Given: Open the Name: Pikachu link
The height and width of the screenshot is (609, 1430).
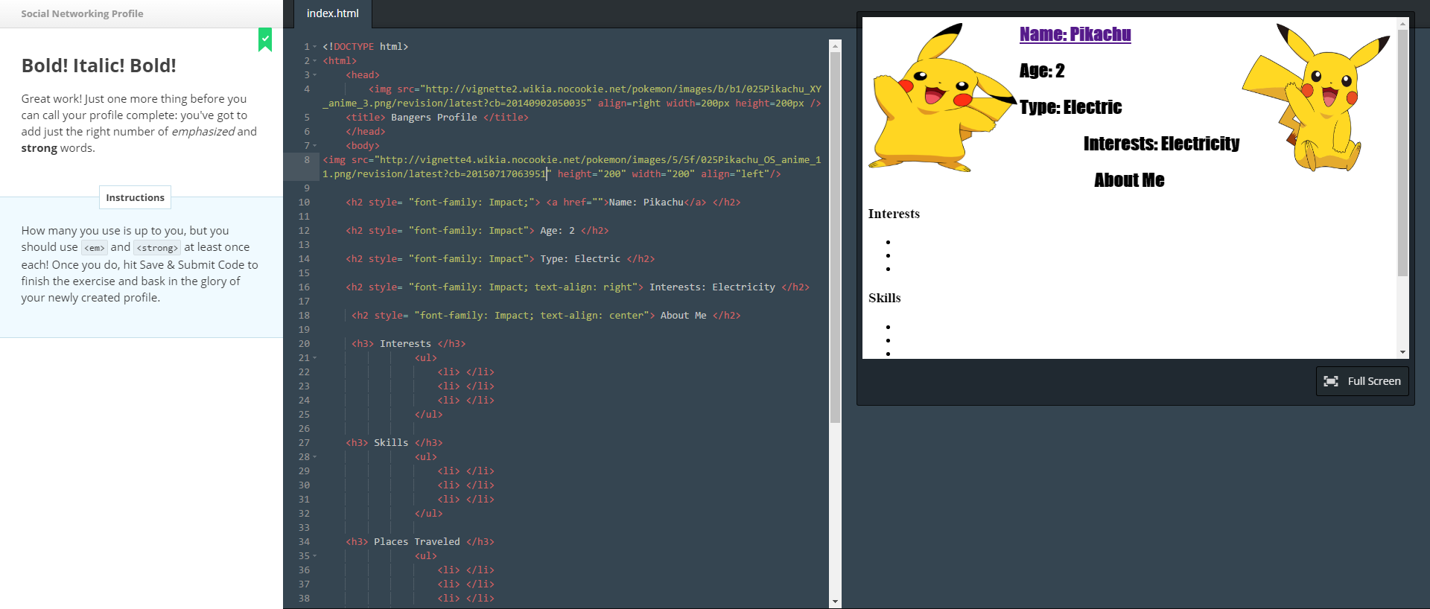Looking at the screenshot, I should click(1075, 34).
